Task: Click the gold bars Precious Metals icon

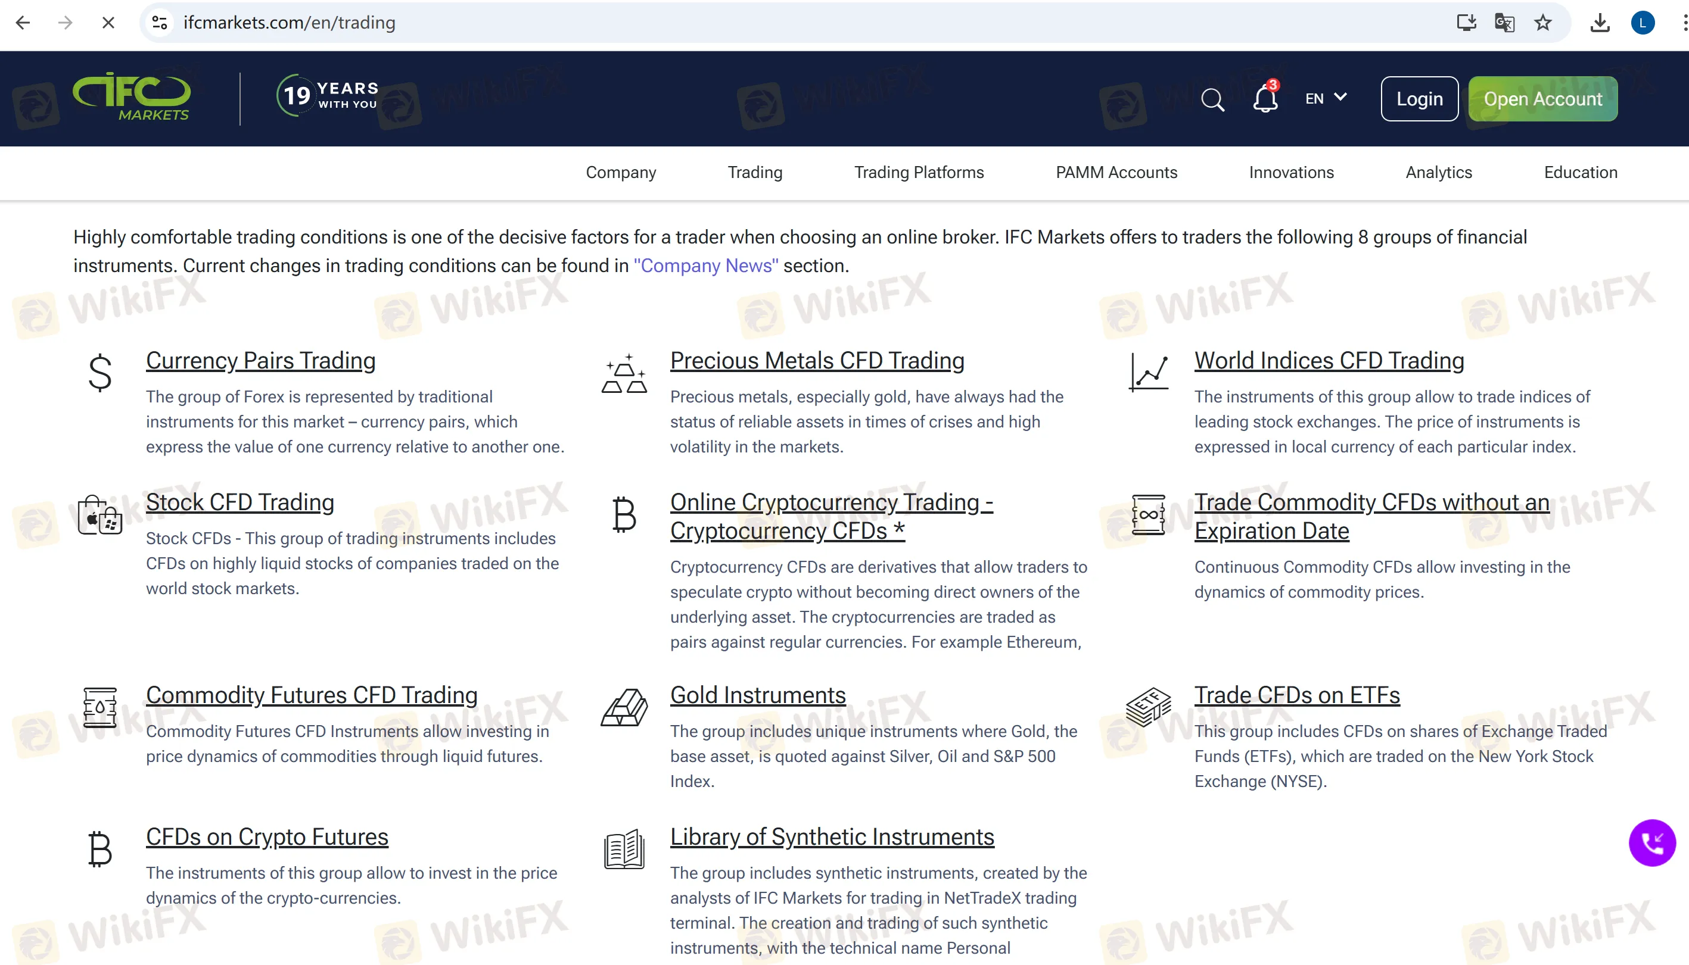Action: point(623,374)
